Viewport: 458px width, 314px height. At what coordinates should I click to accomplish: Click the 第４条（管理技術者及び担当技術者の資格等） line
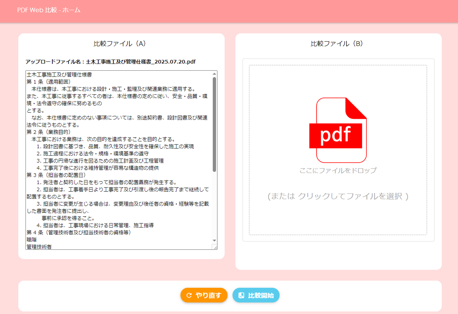79,232
